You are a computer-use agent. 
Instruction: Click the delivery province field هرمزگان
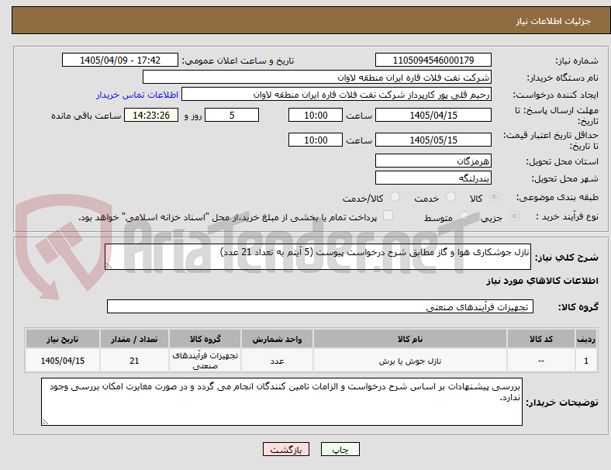[x=433, y=161]
